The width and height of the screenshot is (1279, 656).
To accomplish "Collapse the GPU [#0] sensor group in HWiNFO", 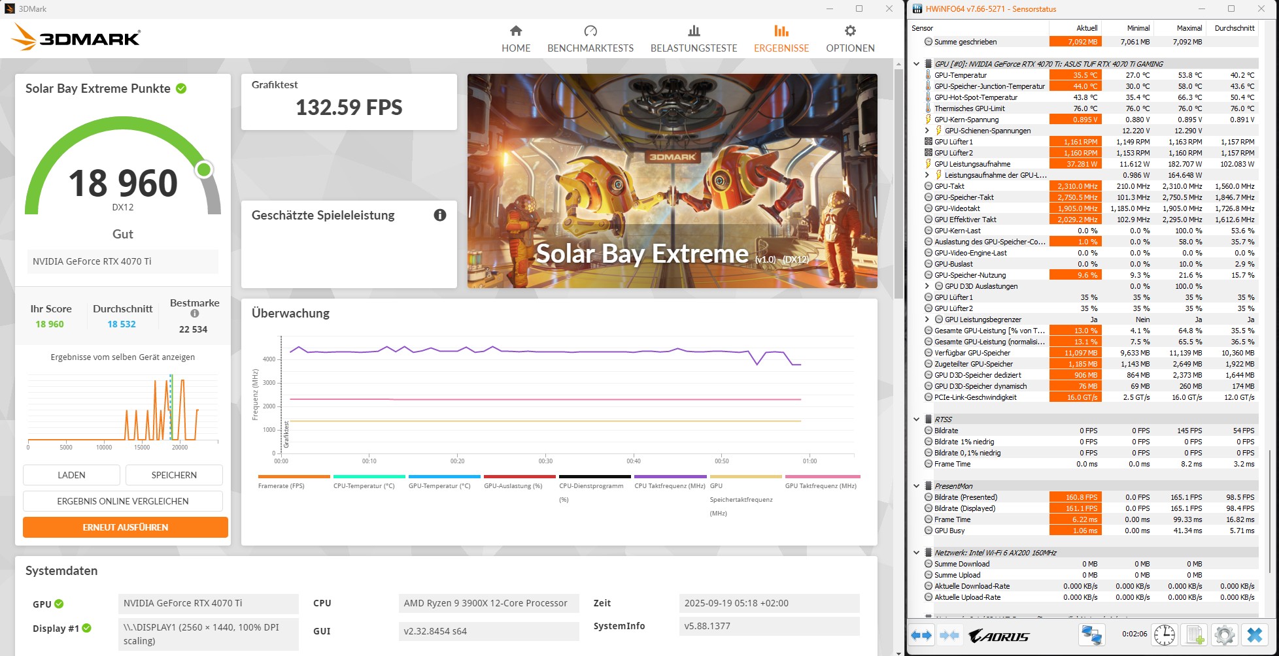I will [x=916, y=64].
